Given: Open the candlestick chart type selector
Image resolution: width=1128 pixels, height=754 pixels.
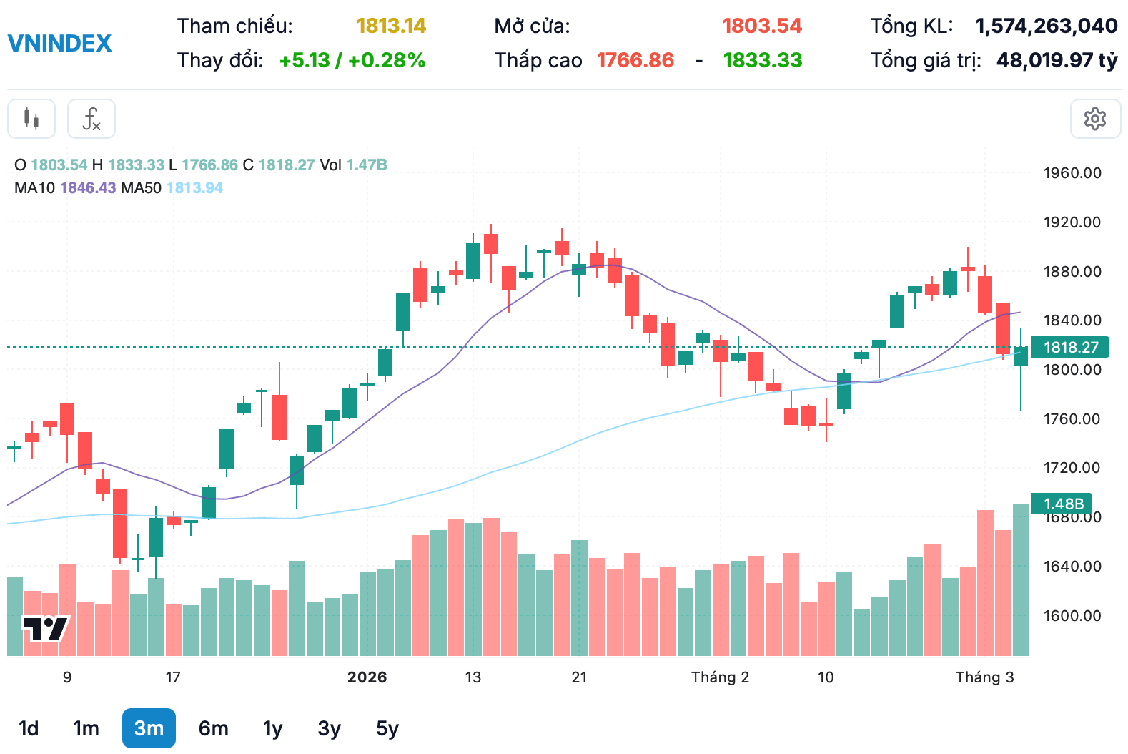Looking at the screenshot, I should click(x=31, y=119).
